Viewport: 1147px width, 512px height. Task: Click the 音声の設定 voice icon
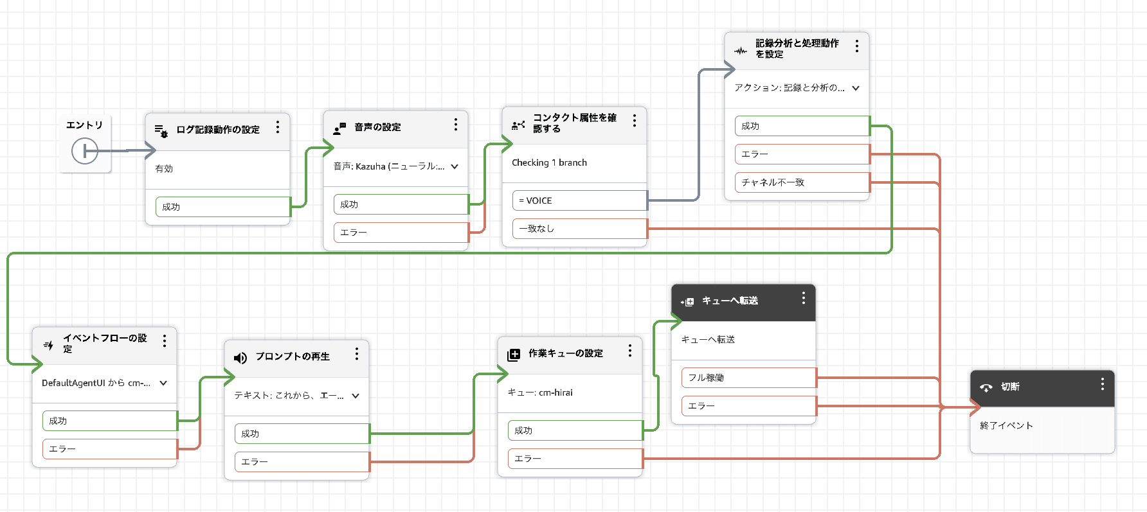[339, 128]
